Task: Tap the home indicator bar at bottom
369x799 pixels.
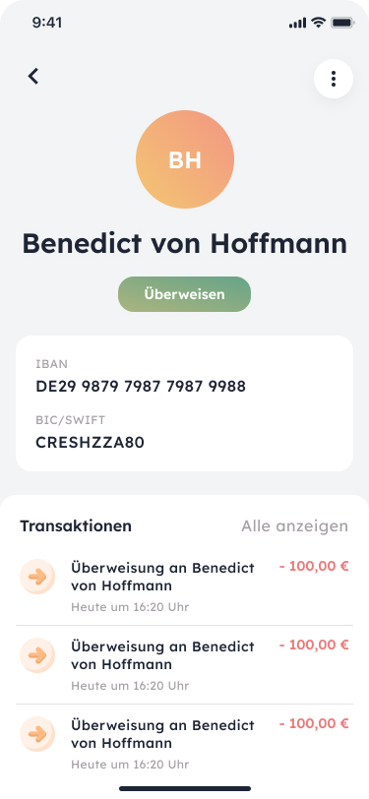Action: point(185,788)
